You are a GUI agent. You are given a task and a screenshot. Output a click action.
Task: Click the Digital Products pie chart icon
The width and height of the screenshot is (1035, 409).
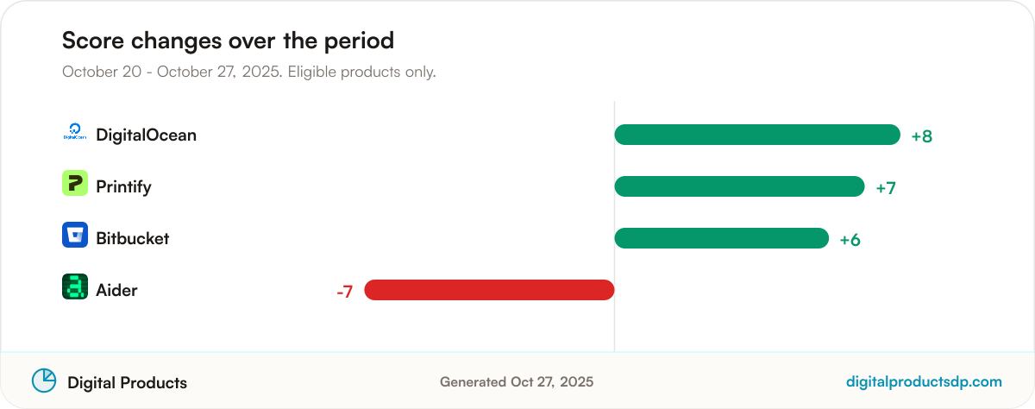pyautogui.click(x=44, y=381)
